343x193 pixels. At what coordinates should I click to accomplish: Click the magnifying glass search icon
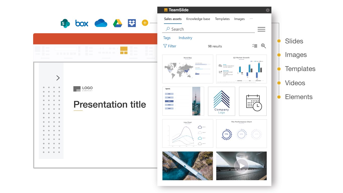(x=168, y=29)
